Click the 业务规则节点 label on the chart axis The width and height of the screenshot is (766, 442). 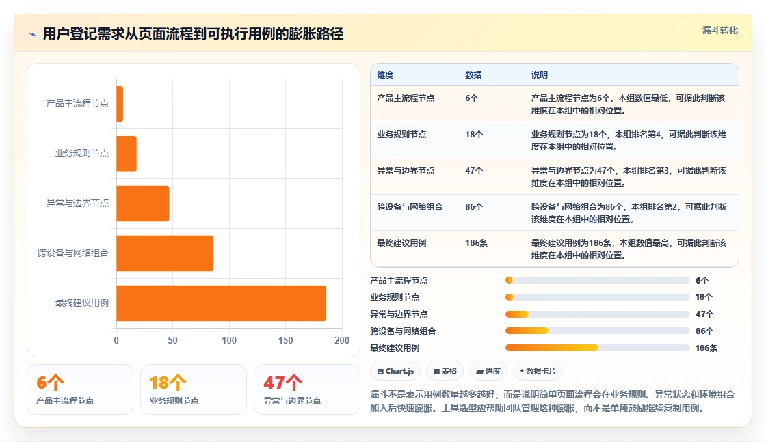(81, 153)
